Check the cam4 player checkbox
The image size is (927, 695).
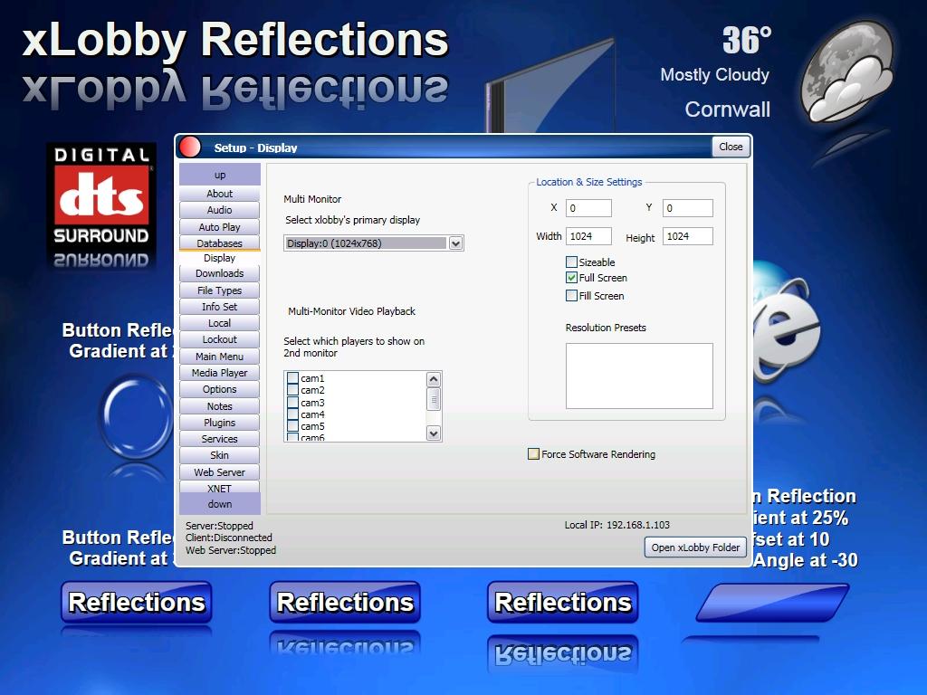[292, 414]
